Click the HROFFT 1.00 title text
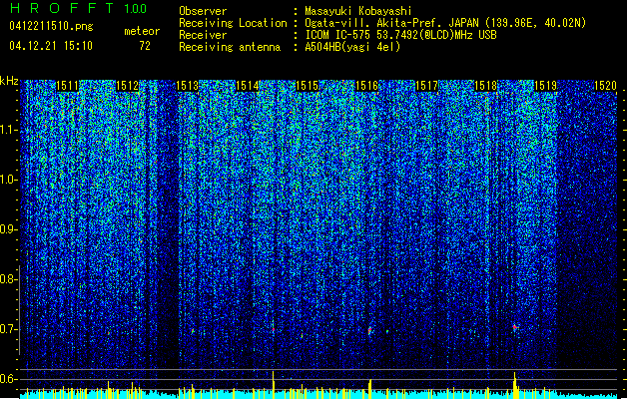The height and width of the screenshot is (399, 628). pos(78,8)
